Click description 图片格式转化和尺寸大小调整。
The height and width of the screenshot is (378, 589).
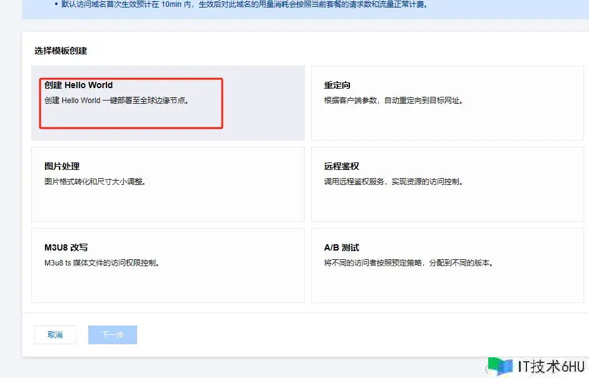[95, 181]
